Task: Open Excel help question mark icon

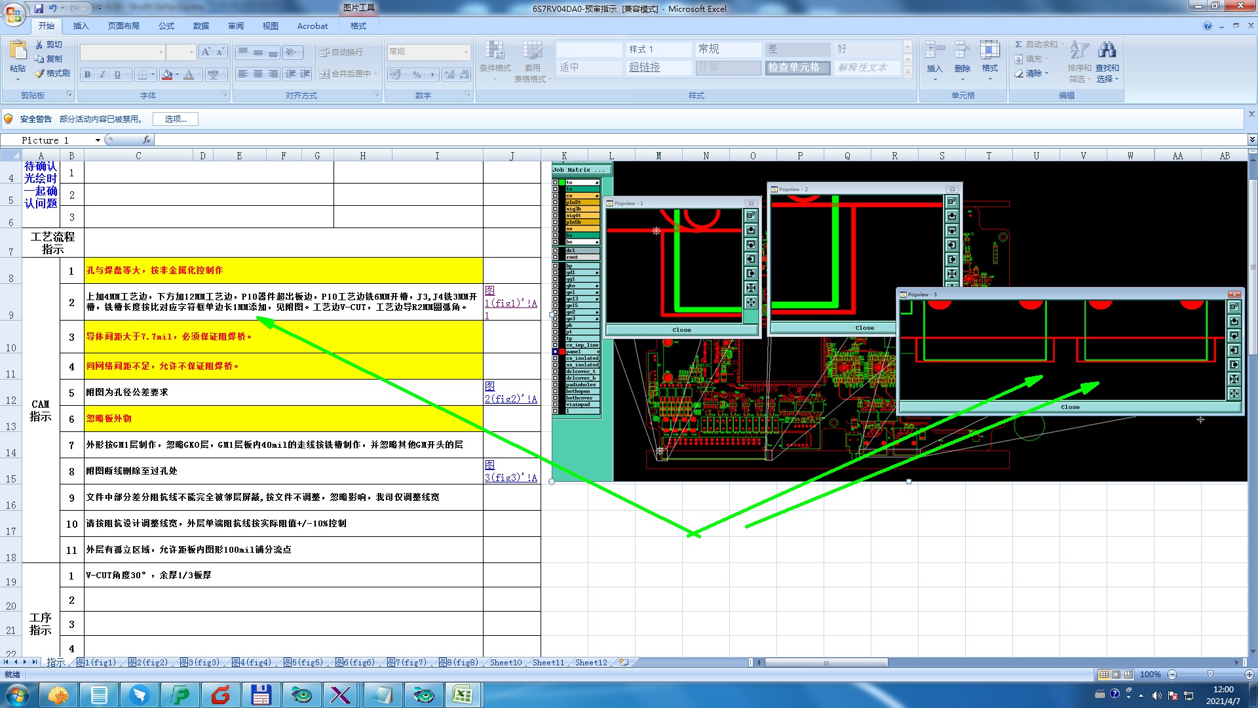Action: point(1208,26)
